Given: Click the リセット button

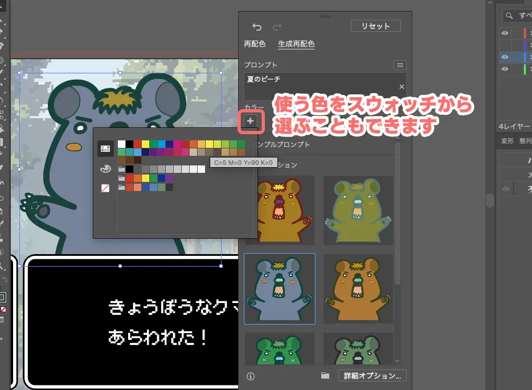Looking at the screenshot, I should coord(376,26).
